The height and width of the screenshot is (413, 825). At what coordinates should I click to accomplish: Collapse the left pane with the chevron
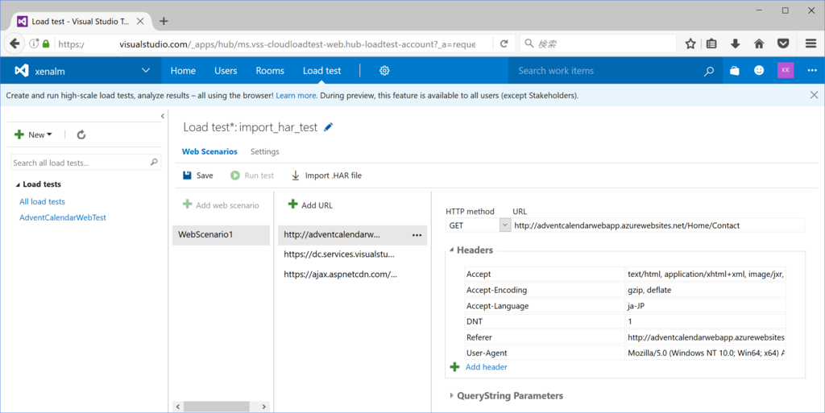tap(163, 116)
